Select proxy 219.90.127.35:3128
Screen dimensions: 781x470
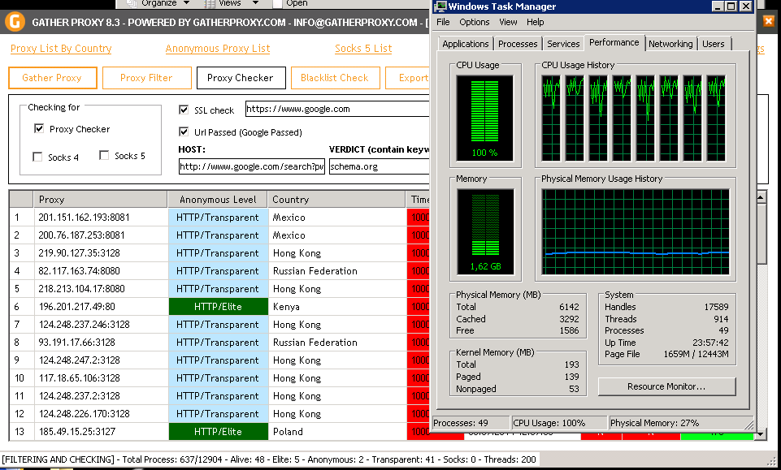click(x=79, y=253)
